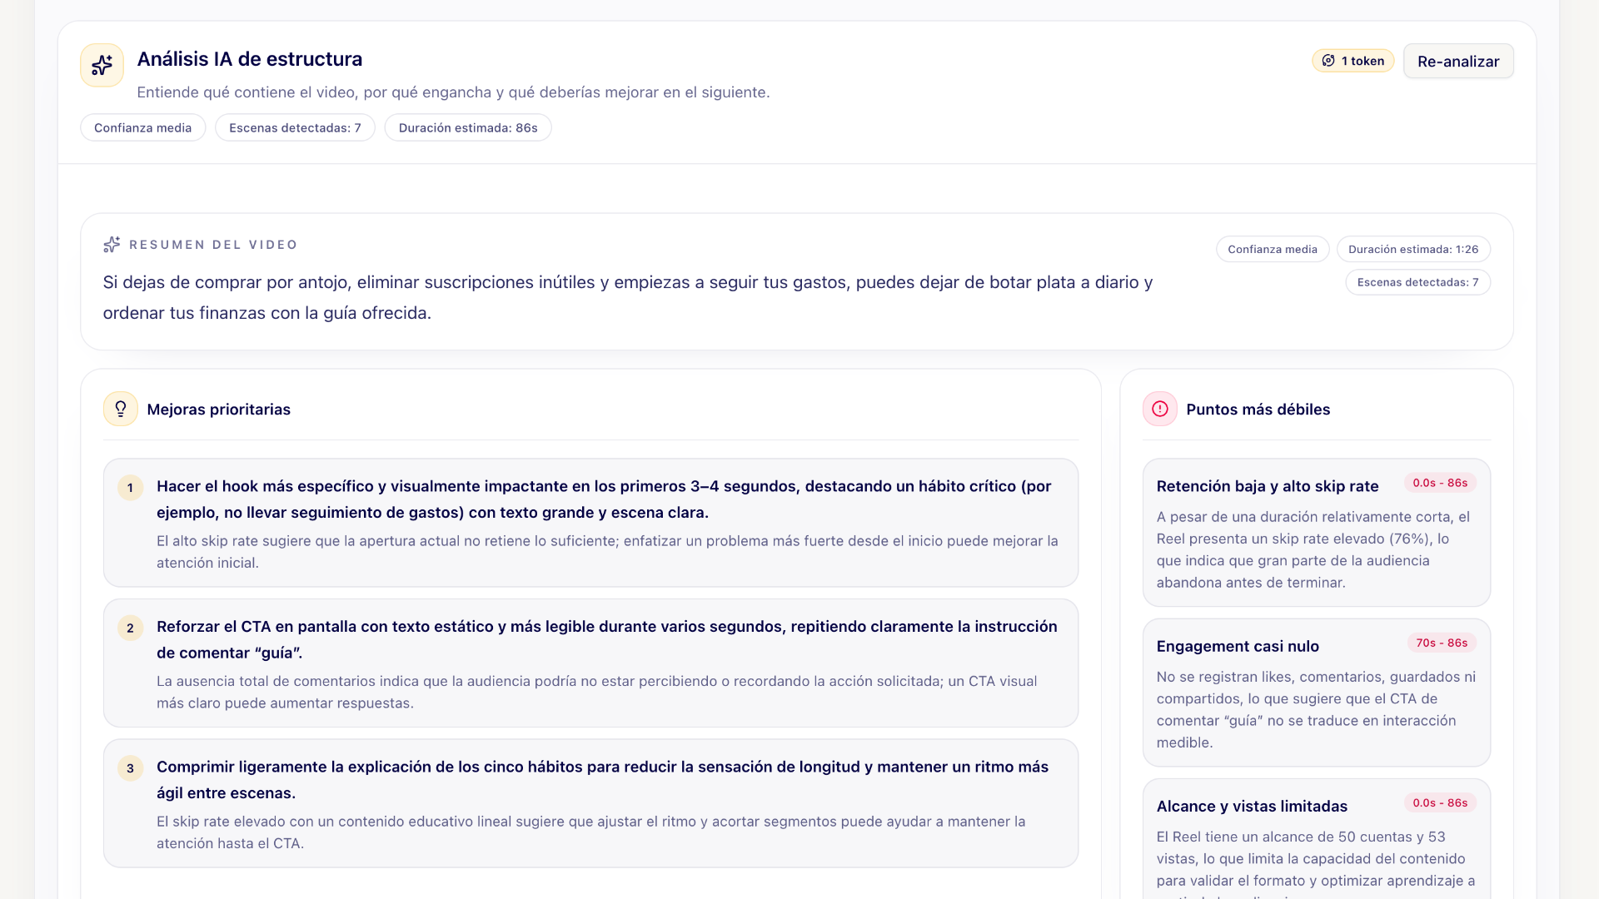
Task: Select the Confianza media chip under the title
Action: [x=143, y=127]
